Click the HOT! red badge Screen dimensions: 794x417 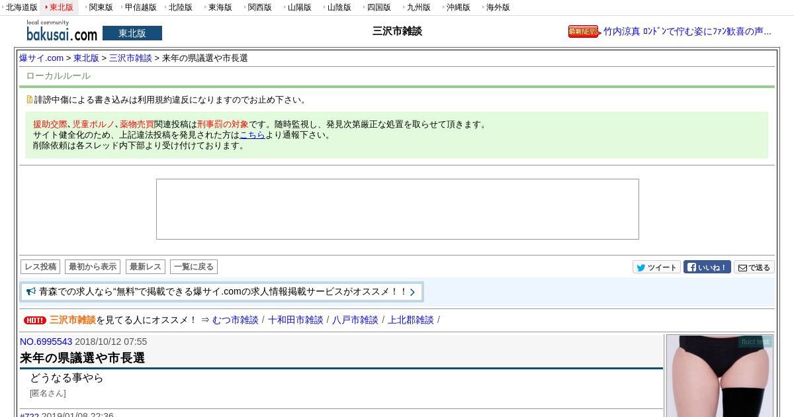(35, 320)
